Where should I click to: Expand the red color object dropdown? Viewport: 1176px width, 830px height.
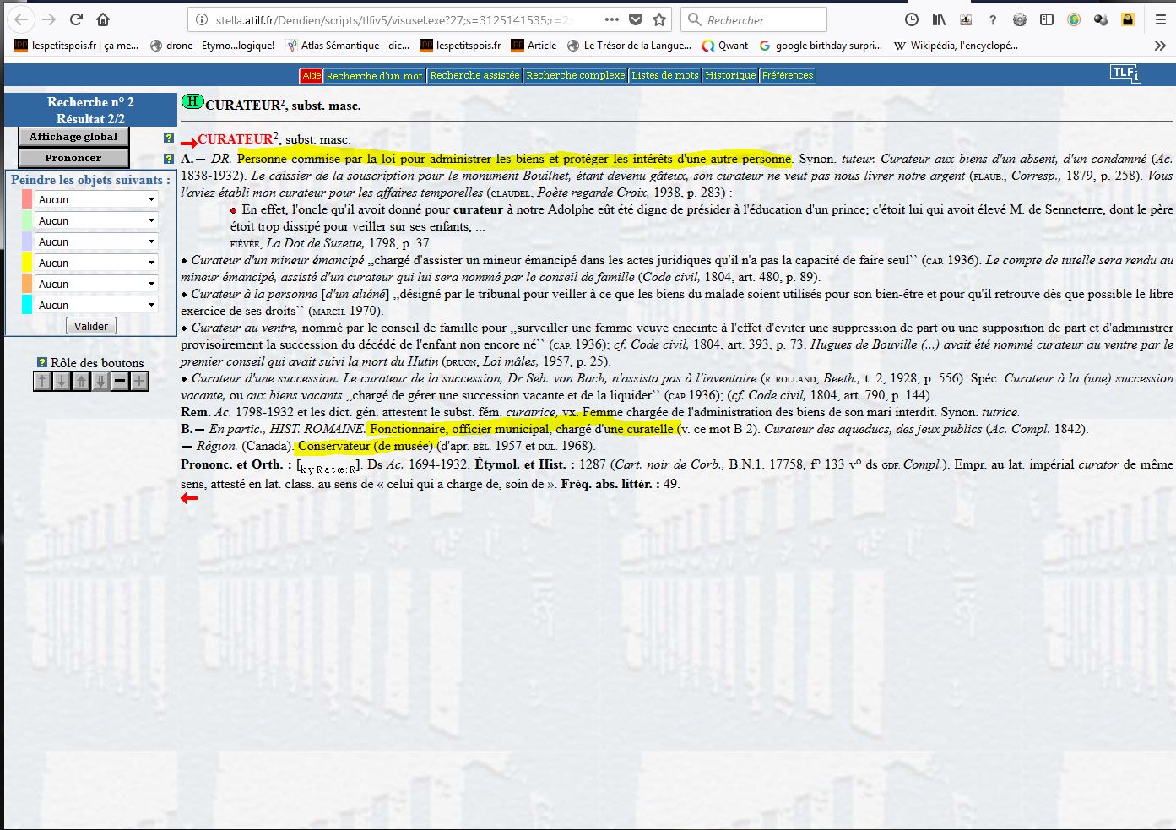(97, 200)
